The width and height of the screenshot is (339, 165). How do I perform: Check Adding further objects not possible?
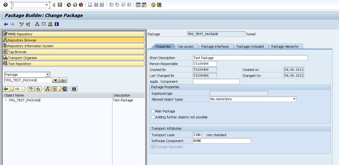pos(153,117)
